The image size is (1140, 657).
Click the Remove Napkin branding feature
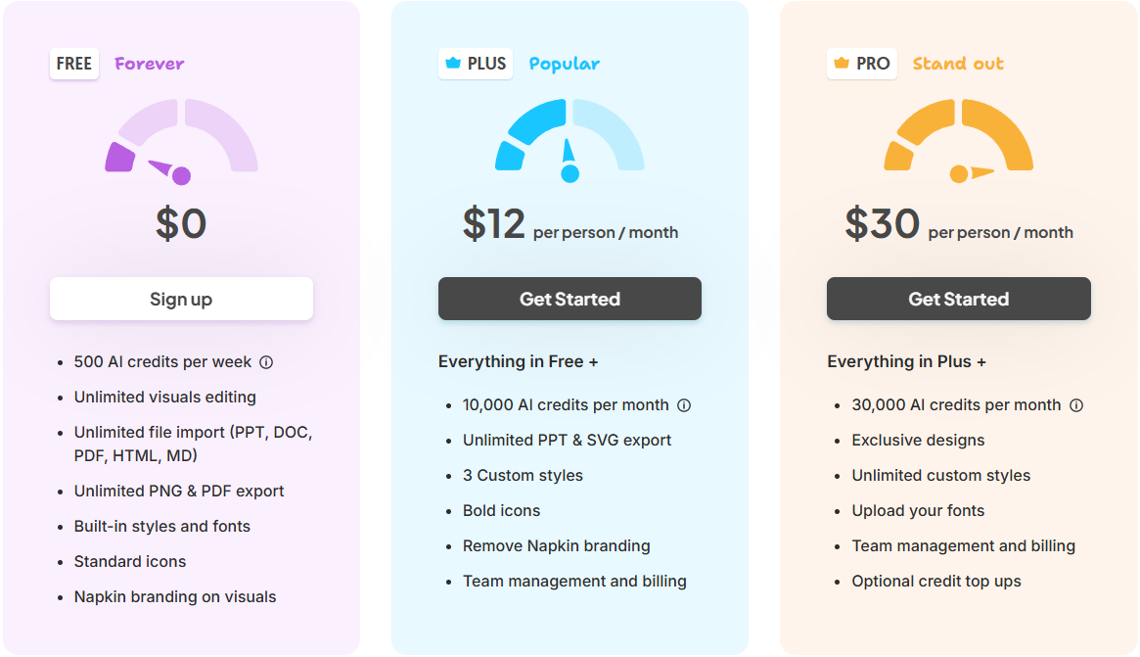point(556,545)
